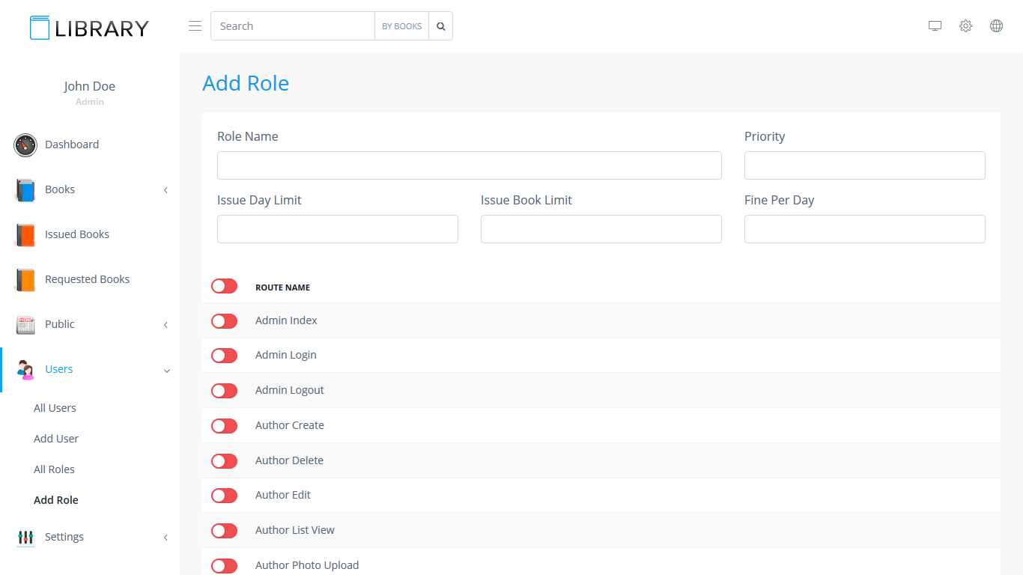Click the Requested Books icon
This screenshot has width=1023, height=575.
(25, 280)
